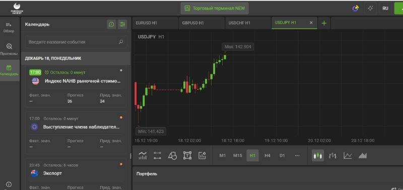Screen dimensions: 403x190
Task: Open the Прогнозы sidebar section
Action: [9, 49]
